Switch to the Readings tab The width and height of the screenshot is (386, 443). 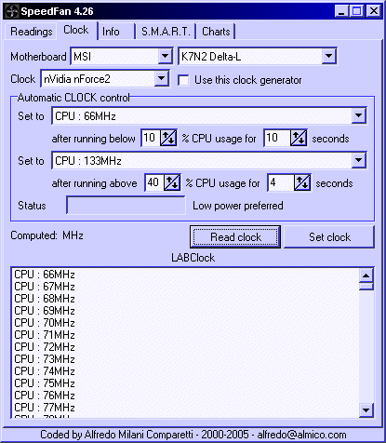31,32
